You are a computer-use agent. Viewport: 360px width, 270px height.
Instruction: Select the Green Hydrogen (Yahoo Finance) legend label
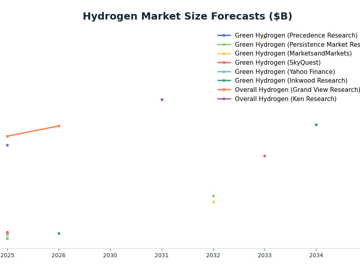(285, 71)
